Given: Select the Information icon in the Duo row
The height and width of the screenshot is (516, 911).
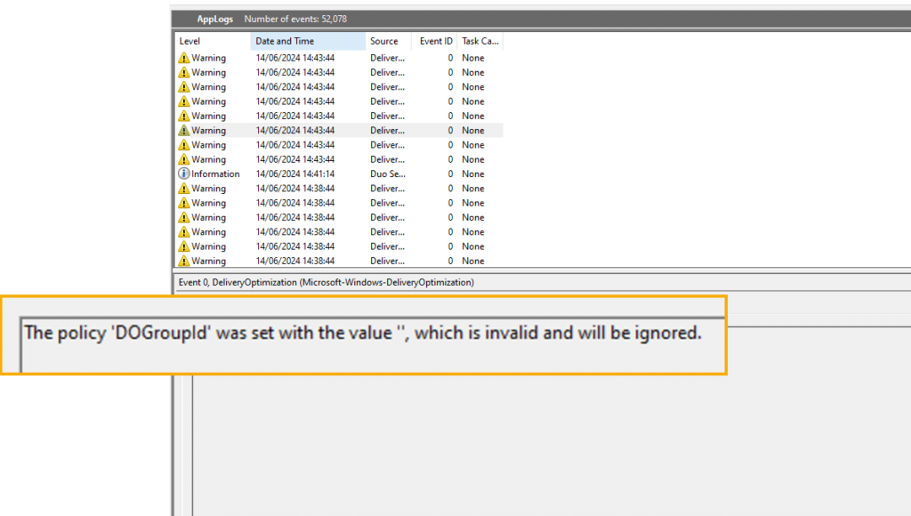Looking at the screenshot, I should click(183, 173).
